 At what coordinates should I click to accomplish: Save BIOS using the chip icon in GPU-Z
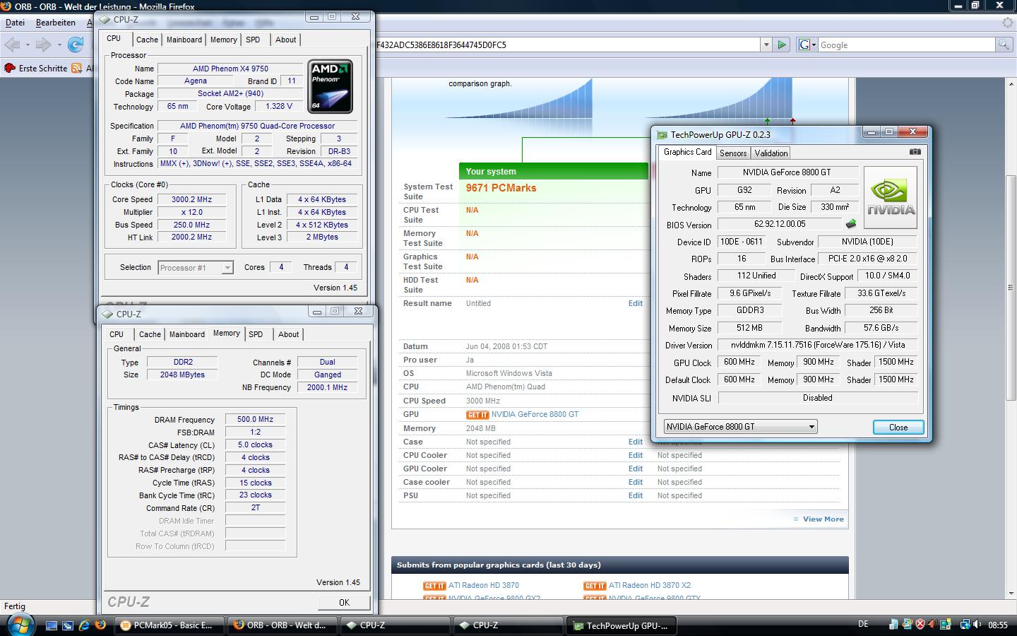tap(851, 224)
